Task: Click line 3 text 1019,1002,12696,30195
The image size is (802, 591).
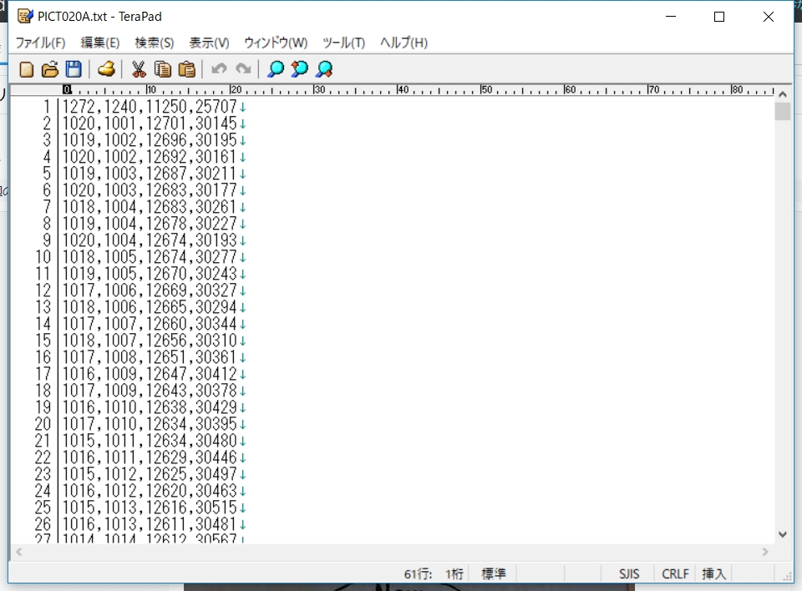Action: (150, 140)
